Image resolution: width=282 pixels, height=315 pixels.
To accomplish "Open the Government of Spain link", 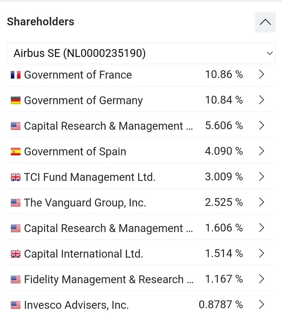I will click(75, 152).
